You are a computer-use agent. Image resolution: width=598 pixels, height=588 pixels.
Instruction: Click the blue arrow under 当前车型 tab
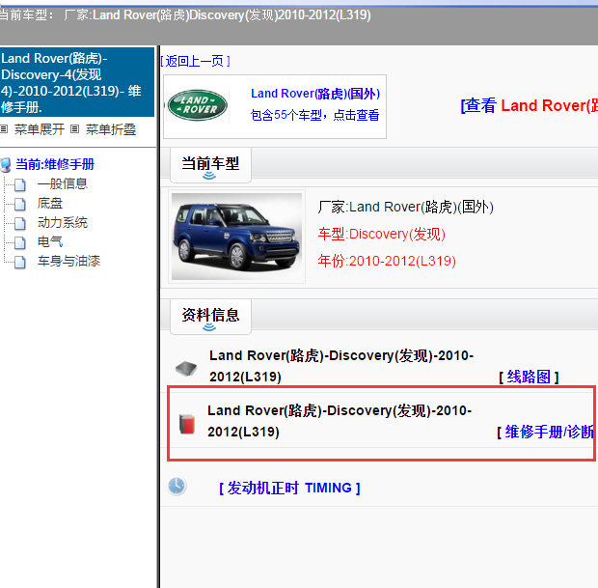point(209,176)
